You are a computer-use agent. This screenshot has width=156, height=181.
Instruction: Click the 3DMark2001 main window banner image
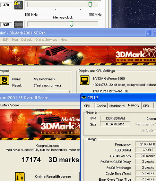click(x=78, y=55)
